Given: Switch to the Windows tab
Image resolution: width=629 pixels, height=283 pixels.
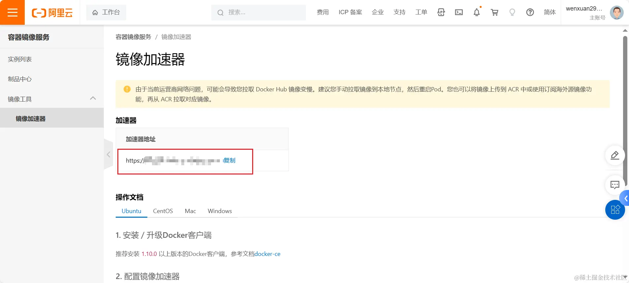Looking at the screenshot, I should 220,211.
